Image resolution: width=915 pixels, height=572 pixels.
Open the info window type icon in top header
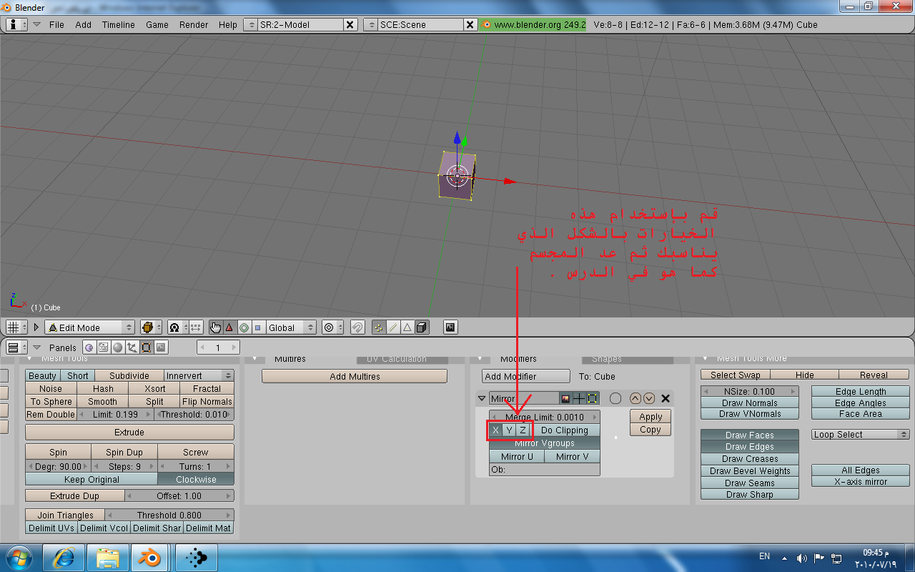[16, 24]
